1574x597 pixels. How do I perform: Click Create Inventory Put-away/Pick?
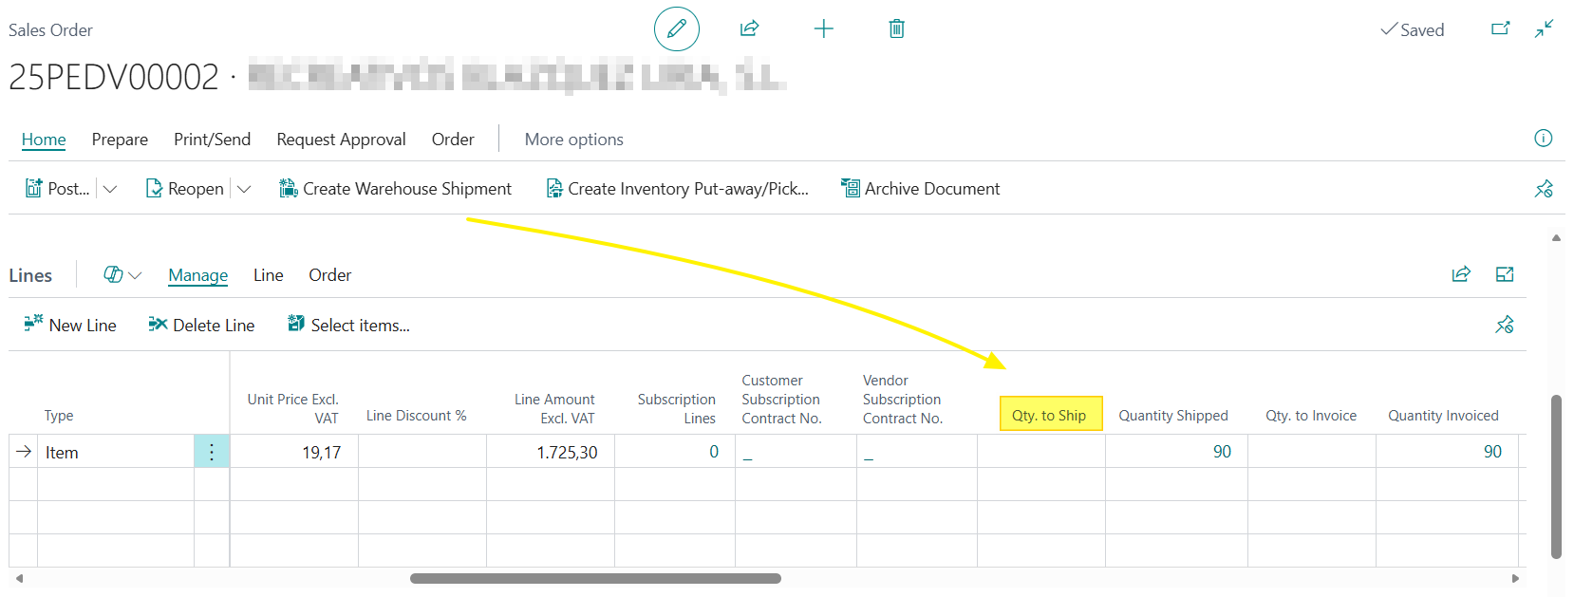[678, 189]
